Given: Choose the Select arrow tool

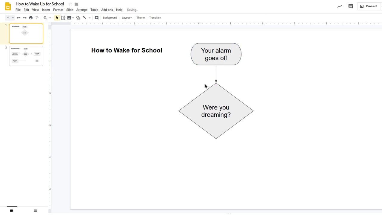Looking at the screenshot, I should tap(57, 18).
